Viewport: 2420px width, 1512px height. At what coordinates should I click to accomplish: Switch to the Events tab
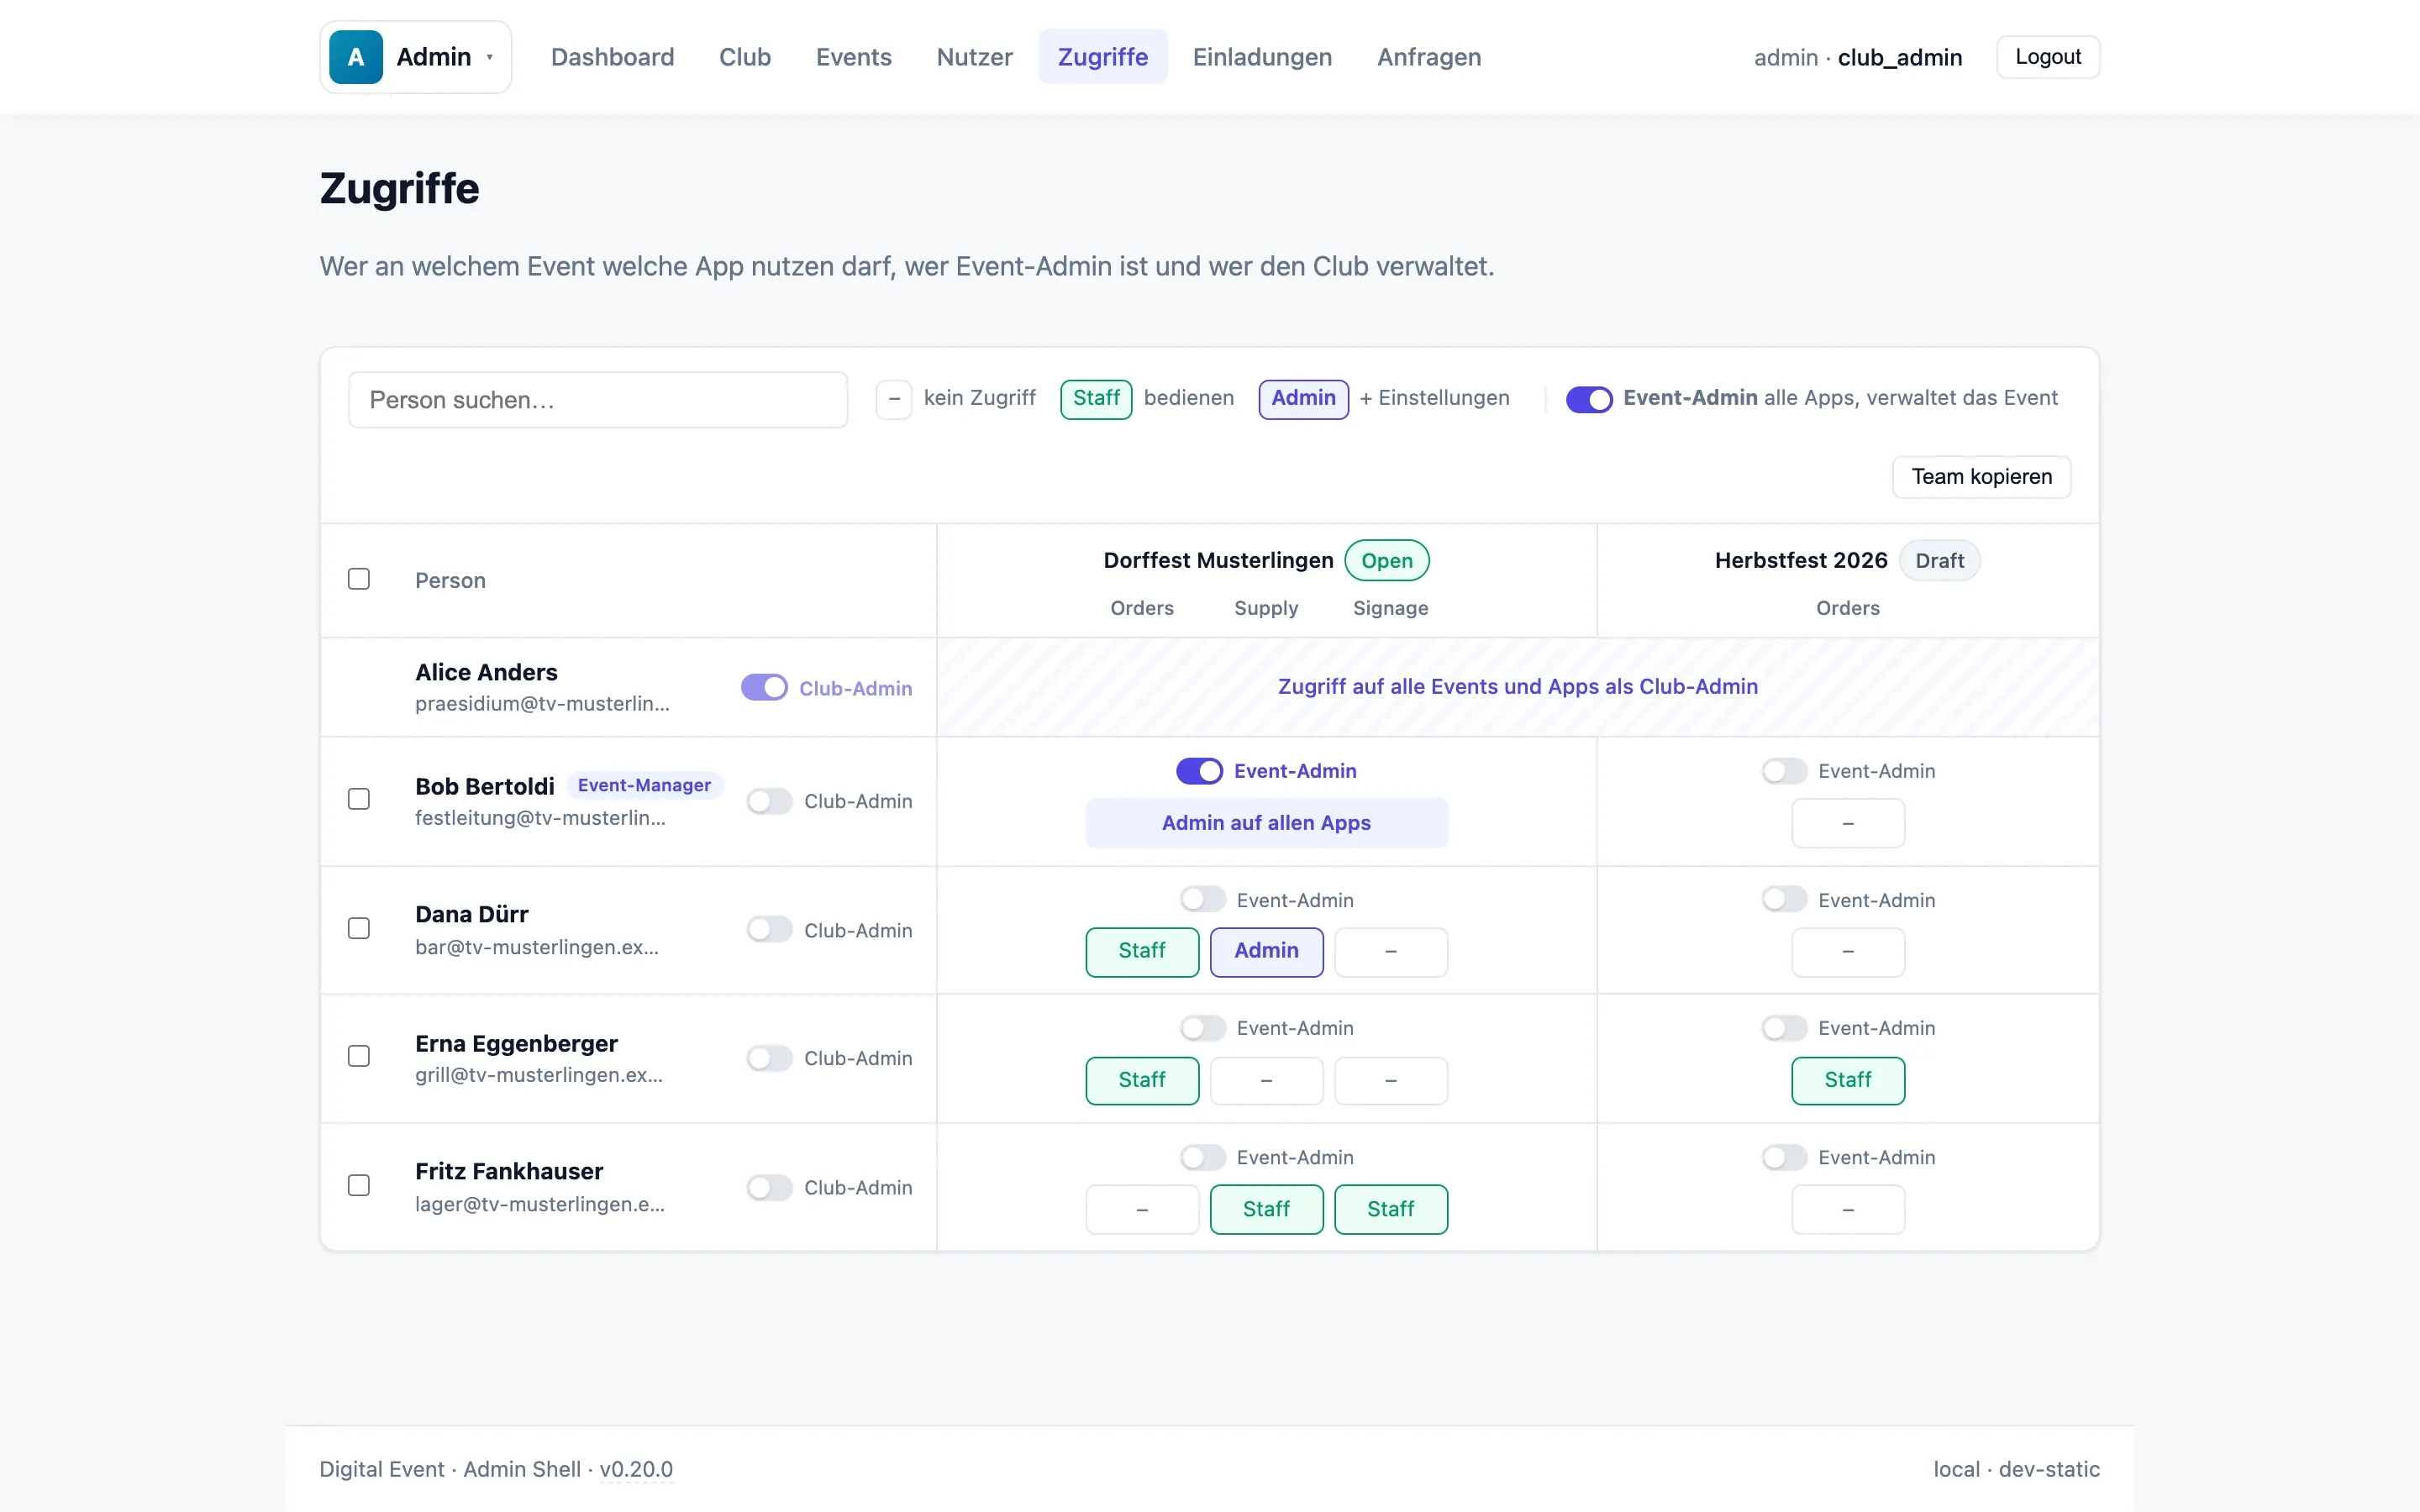[853, 57]
